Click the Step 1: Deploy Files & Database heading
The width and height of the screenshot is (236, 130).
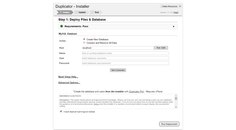point(82,20)
